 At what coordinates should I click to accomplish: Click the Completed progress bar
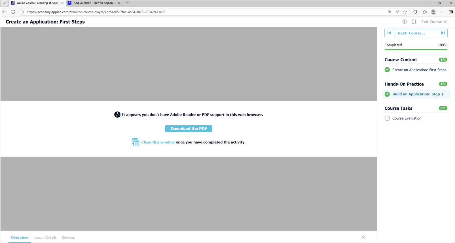pyautogui.click(x=416, y=49)
